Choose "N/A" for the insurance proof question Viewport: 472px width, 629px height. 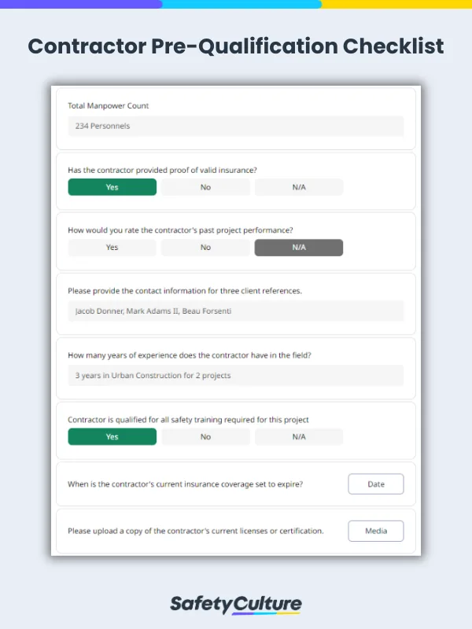[x=298, y=187]
